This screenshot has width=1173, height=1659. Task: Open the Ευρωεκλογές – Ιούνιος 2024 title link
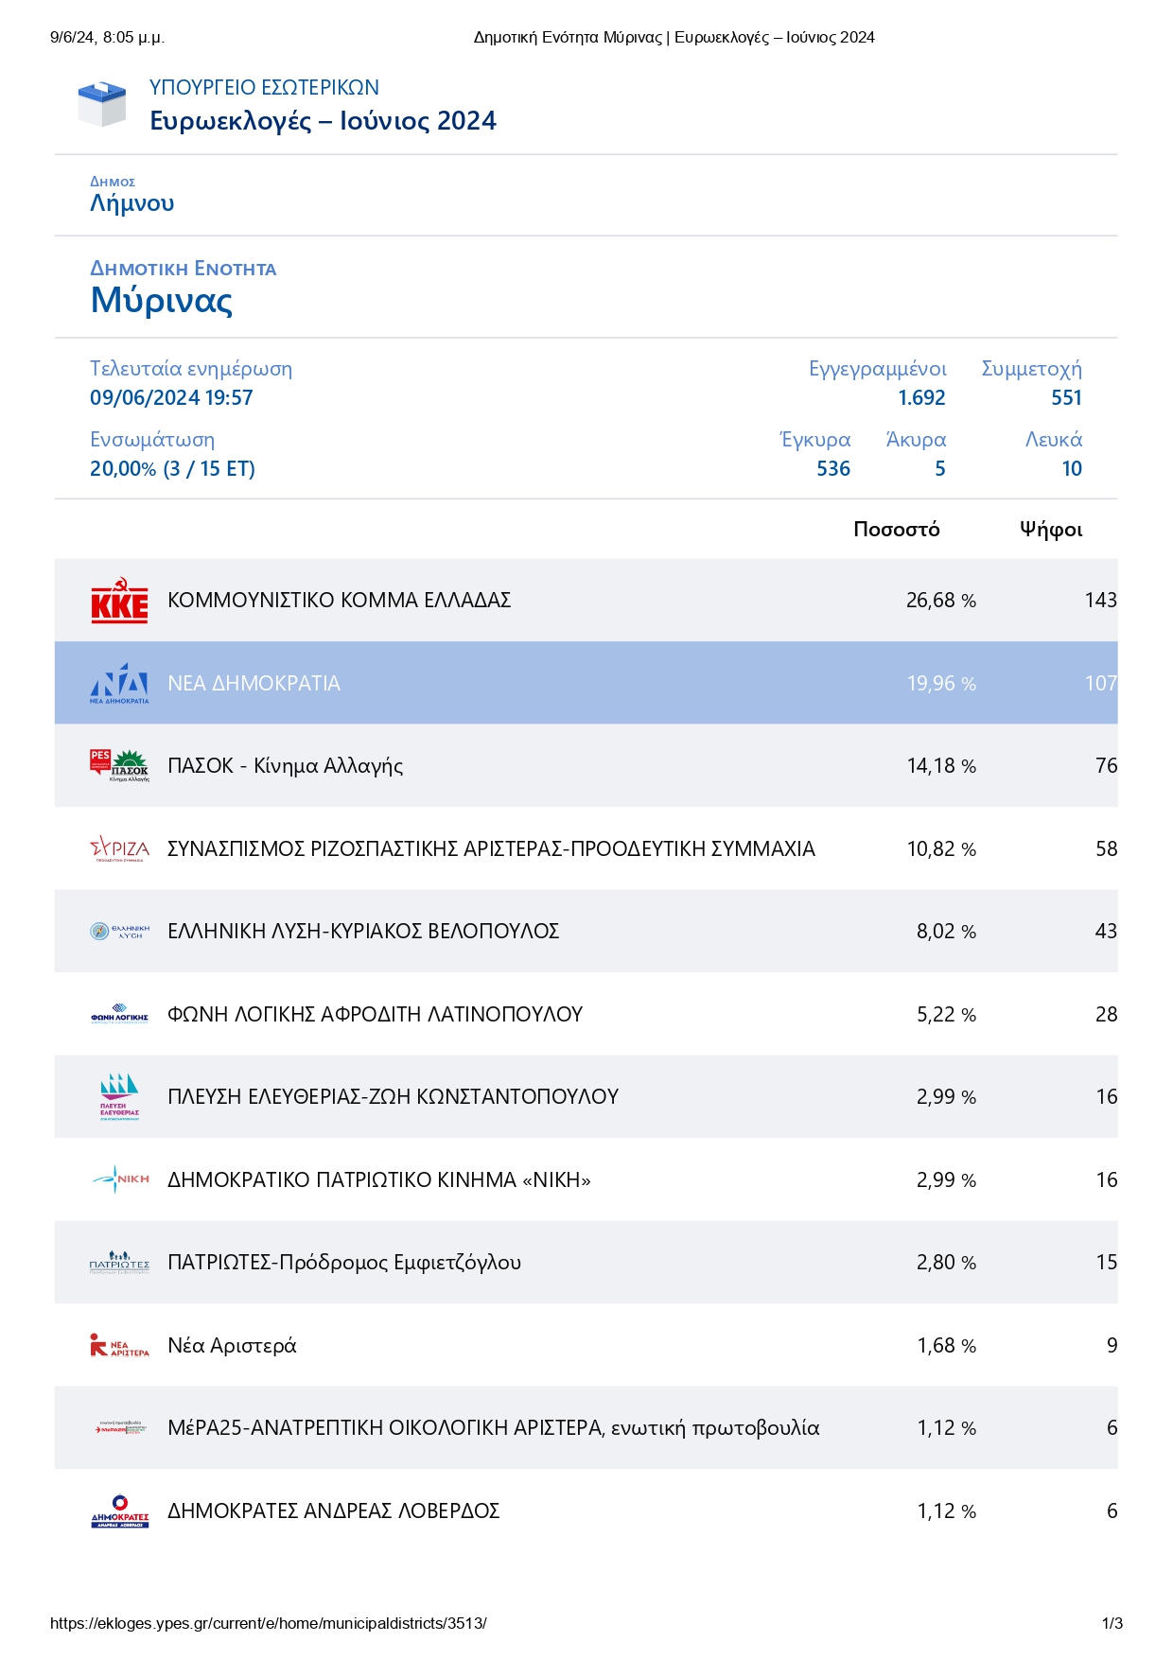(323, 121)
